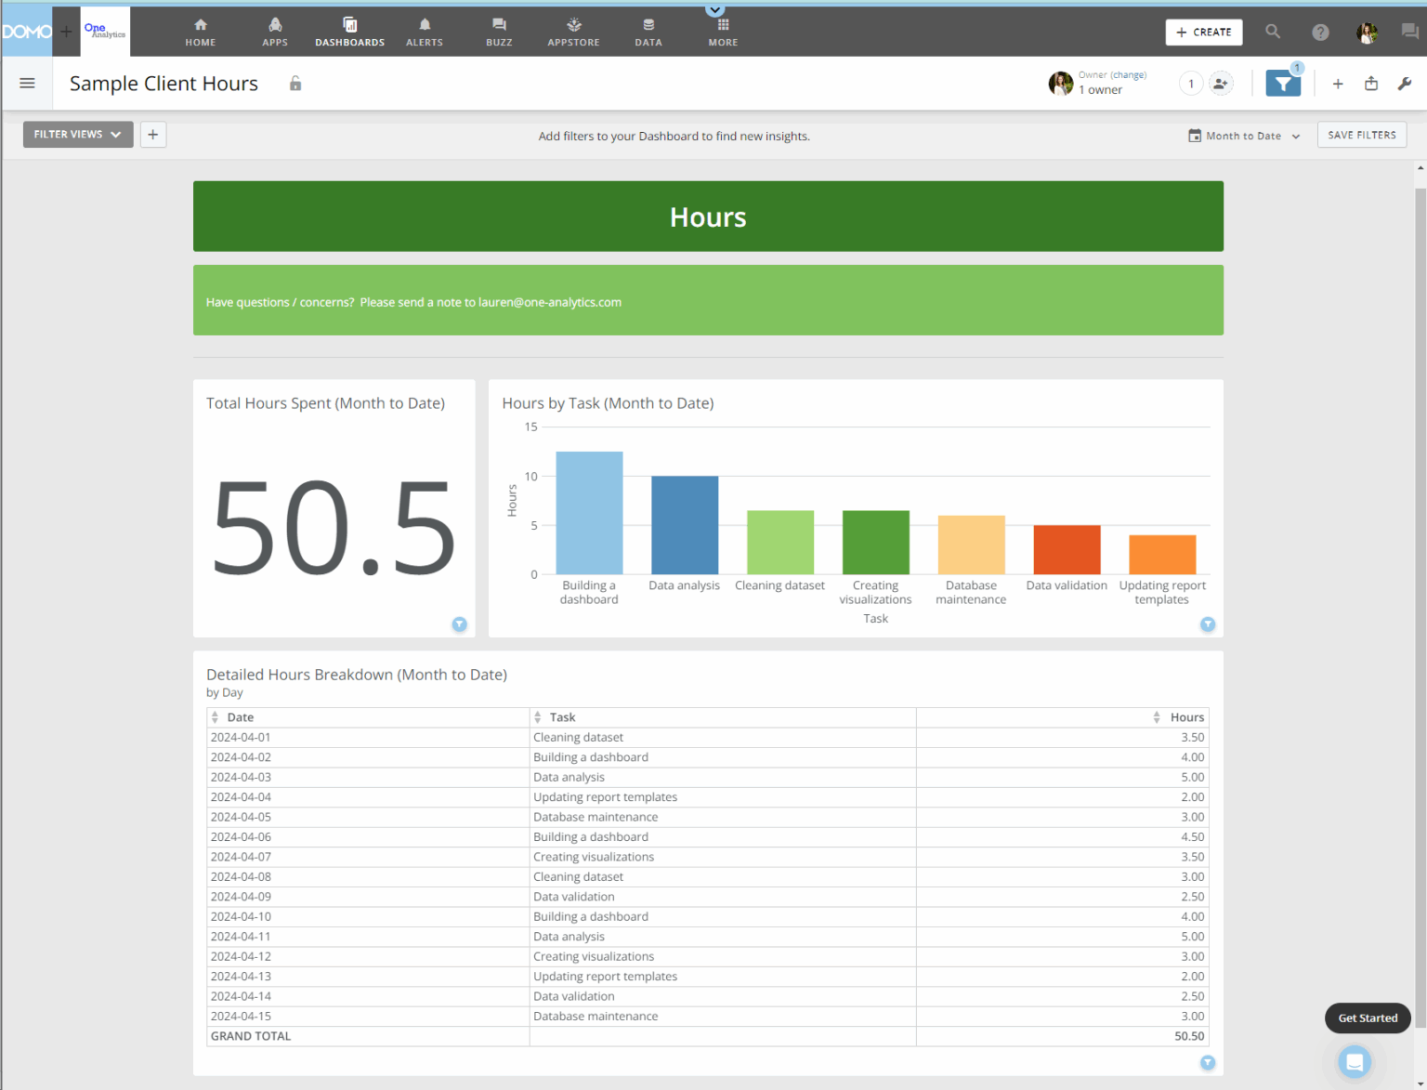Navigate to Home in the top navigation
This screenshot has height=1090, width=1427.
tap(200, 31)
